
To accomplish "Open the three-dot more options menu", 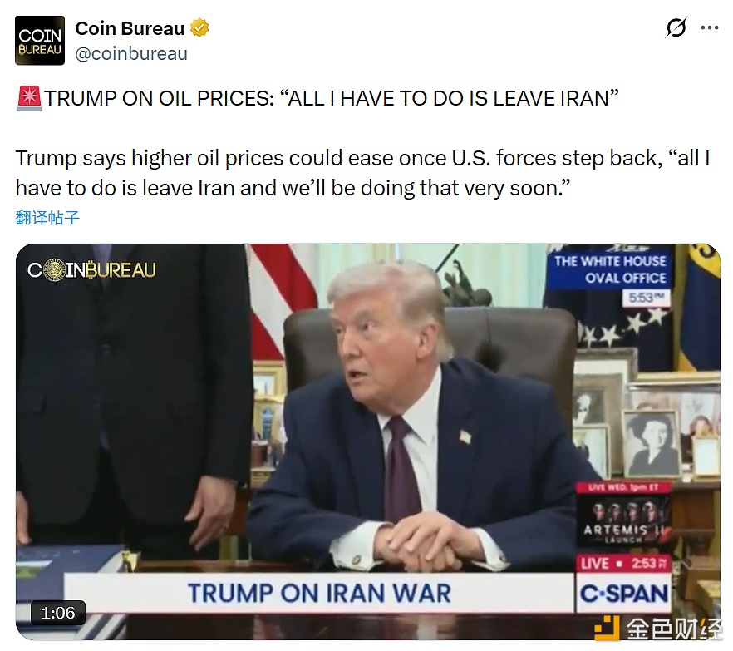I will pyautogui.click(x=710, y=28).
